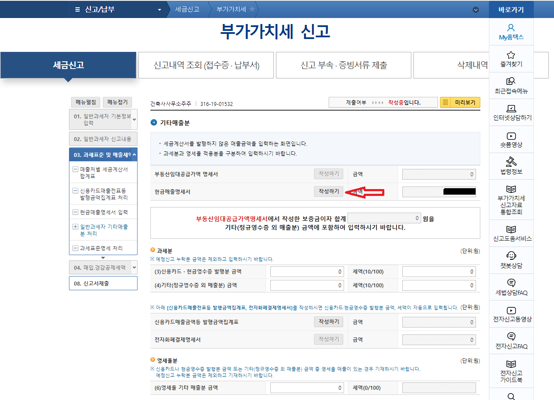Click the search magnifier icon at sidebar bottom
Image resolution: width=554 pixels, height=400 pixels.
[511, 396]
